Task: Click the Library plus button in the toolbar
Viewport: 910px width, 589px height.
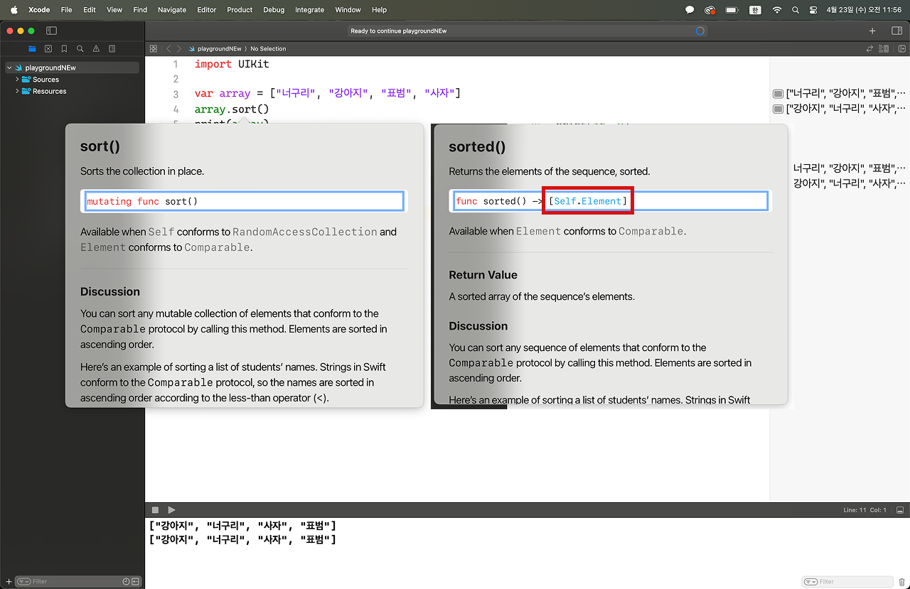Action: [x=872, y=31]
